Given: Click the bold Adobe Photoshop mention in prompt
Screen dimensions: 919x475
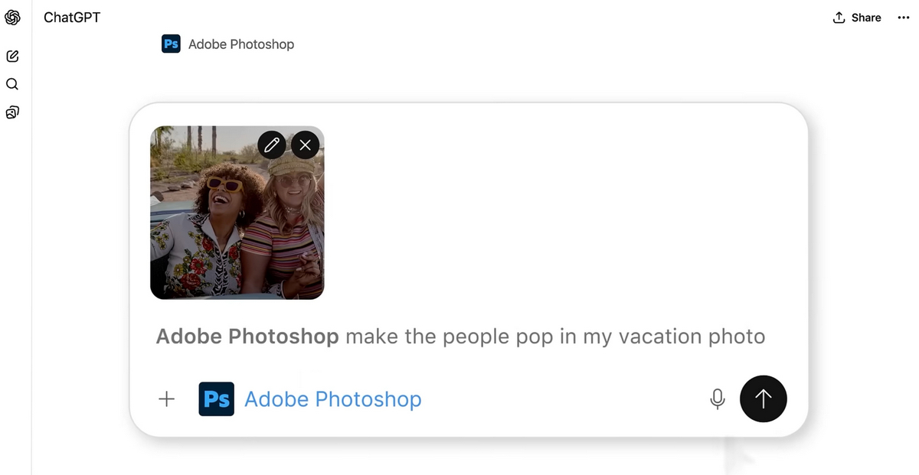Looking at the screenshot, I should pyautogui.click(x=247, y=337).
